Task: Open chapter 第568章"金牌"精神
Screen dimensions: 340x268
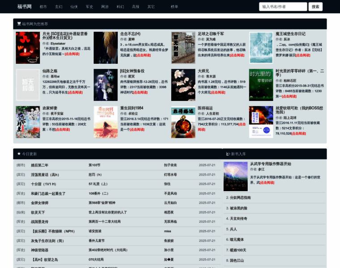Action: pyautogui.click(x=102, y=203)
